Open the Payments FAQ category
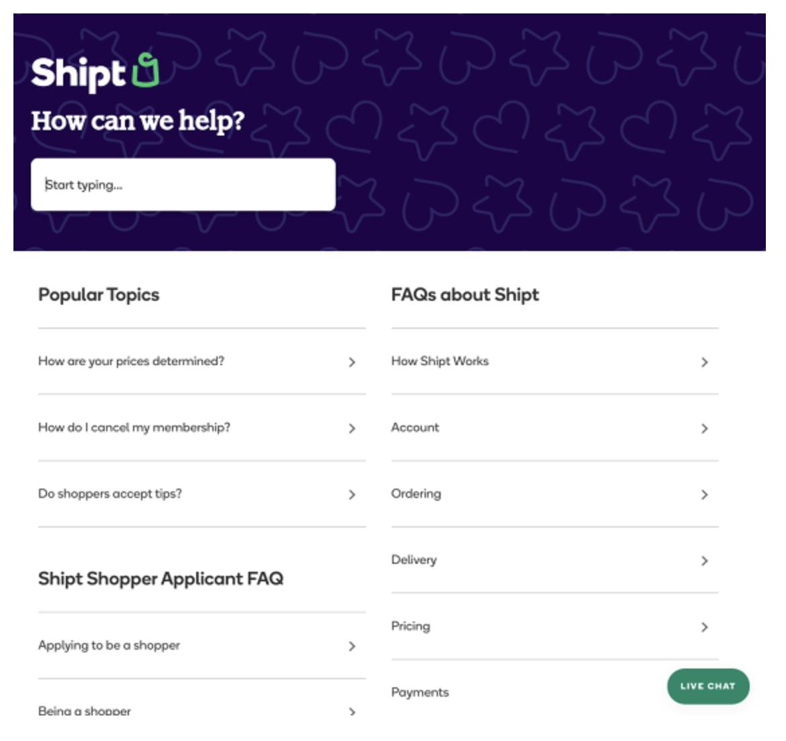Image resolution: width=786 pixels, height=741 pixels. pos(420,692)
